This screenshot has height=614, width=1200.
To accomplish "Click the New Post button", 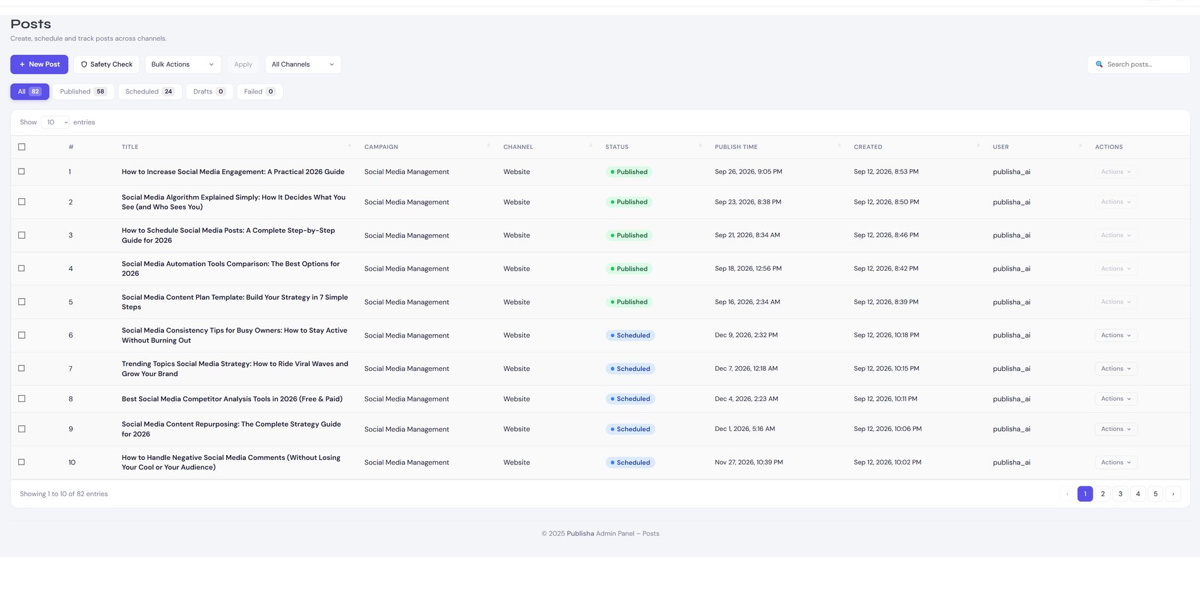I will 39,64.
